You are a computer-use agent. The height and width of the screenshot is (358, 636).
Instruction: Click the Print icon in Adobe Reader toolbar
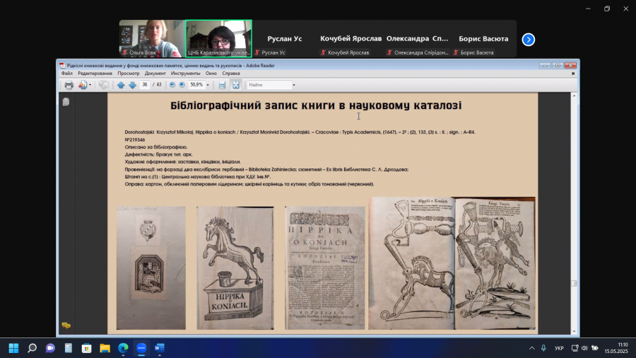pyautogui.click(x=69, y=85)
